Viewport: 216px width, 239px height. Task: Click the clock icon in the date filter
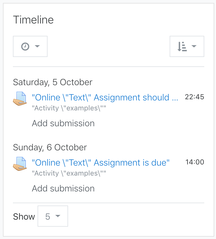pos(25,46)
